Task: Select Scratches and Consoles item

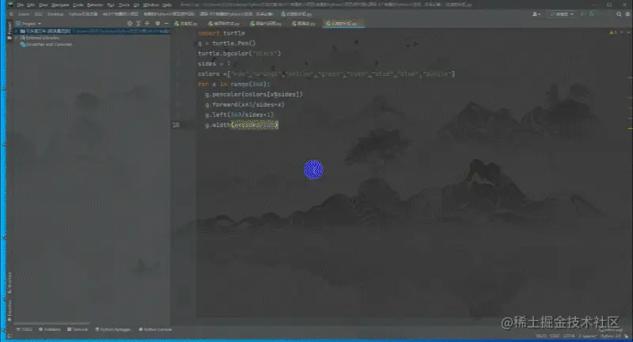Action: click(x=46, y=44)
